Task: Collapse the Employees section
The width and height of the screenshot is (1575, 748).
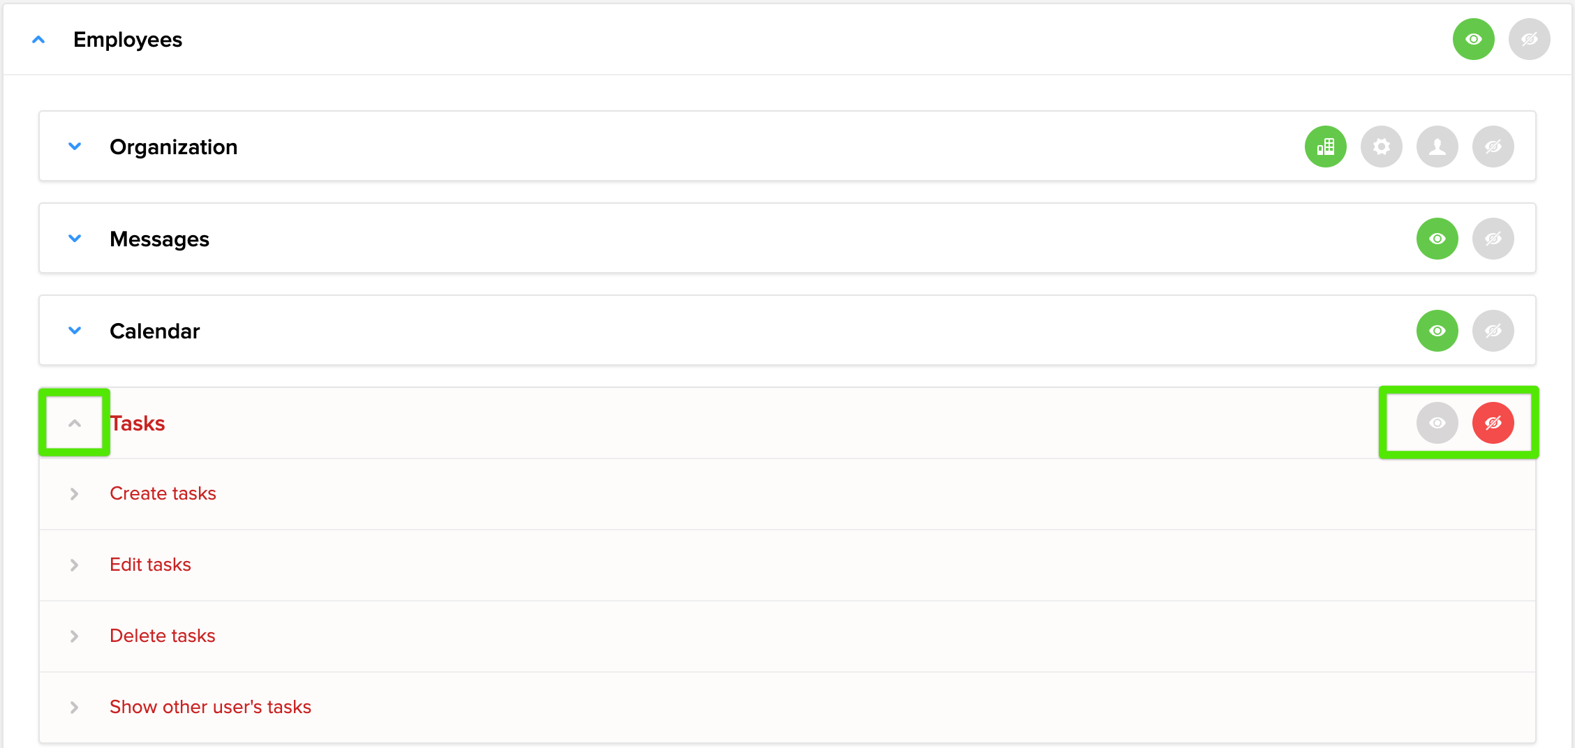Action: [x=38, y=39]
